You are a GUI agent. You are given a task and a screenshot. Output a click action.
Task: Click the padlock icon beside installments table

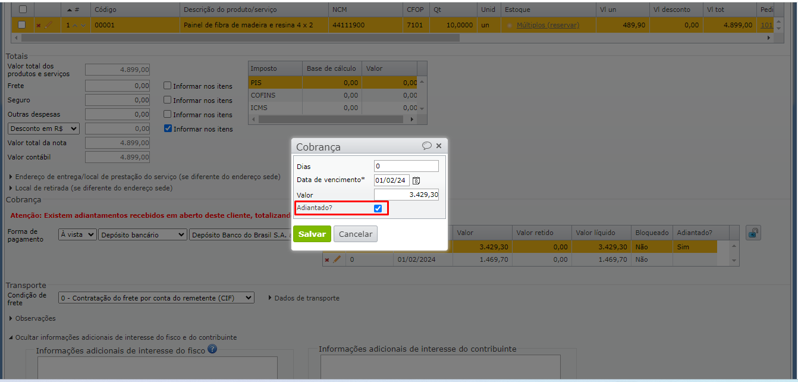(753, 233)
